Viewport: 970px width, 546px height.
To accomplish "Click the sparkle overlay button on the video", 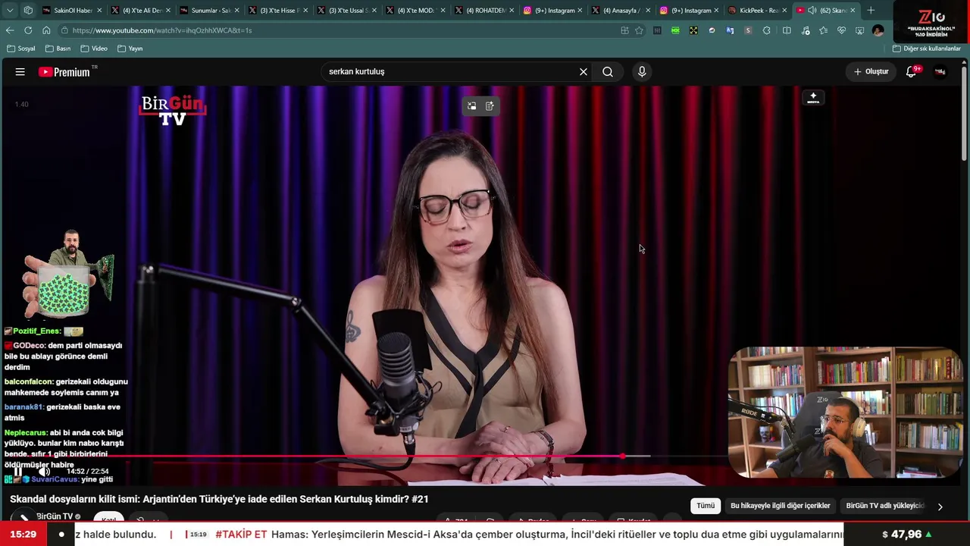I will point(813,98).
